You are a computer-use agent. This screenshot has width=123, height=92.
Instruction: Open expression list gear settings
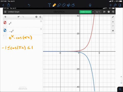[36, 17]
